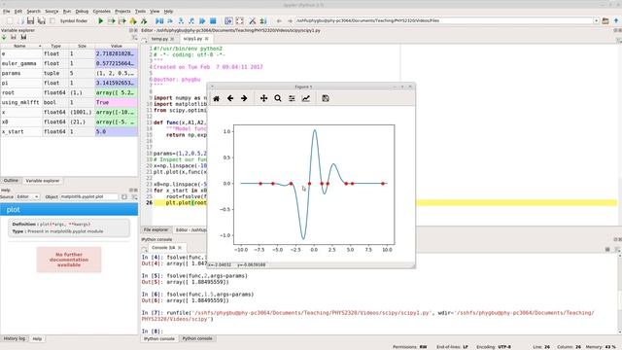Switch to Variable explorer bottom tab
The width and height of the screenshot is (622, 350).
(43, 181)
